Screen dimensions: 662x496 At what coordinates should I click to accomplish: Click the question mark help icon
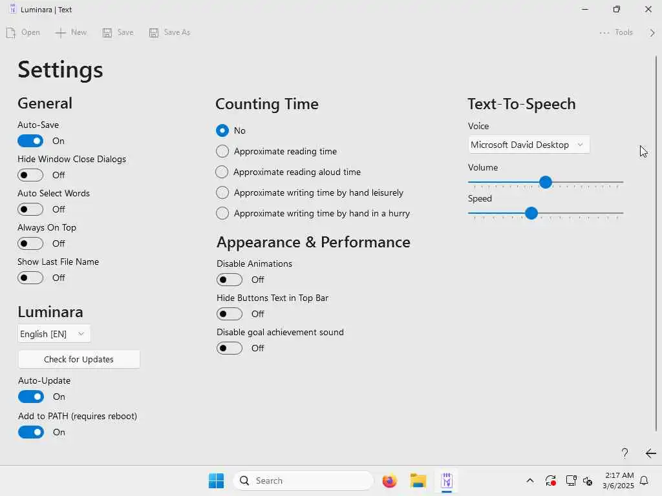pyautogui.click(x=625, y=453)
